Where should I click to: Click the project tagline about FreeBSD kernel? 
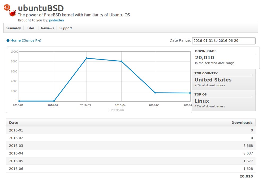pos(74,15)
